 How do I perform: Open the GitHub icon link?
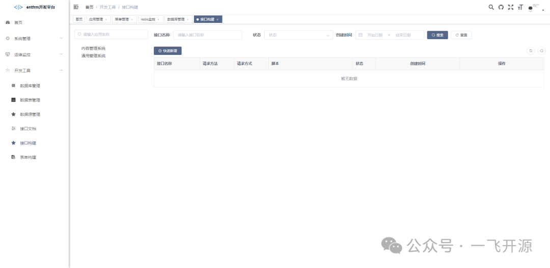tap(501, 7)
